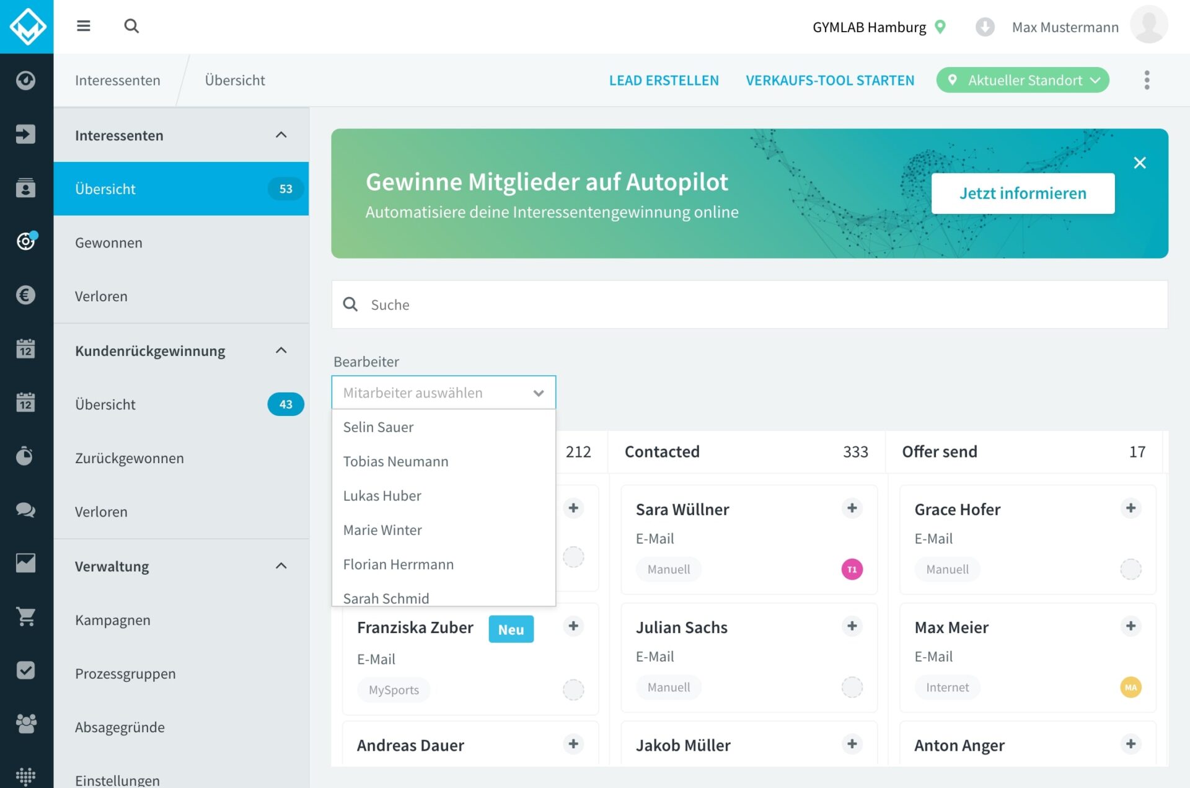1190x788 pixels.
Task: Open the stopwatch icon in sidebar
Action: coord(25,456)
